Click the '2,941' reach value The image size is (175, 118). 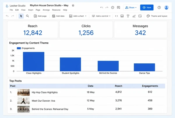point(118,109)
